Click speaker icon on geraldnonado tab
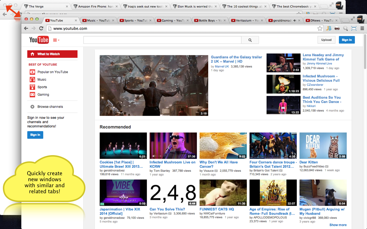Viewport: 367px width, 229px height. [295, 20]
